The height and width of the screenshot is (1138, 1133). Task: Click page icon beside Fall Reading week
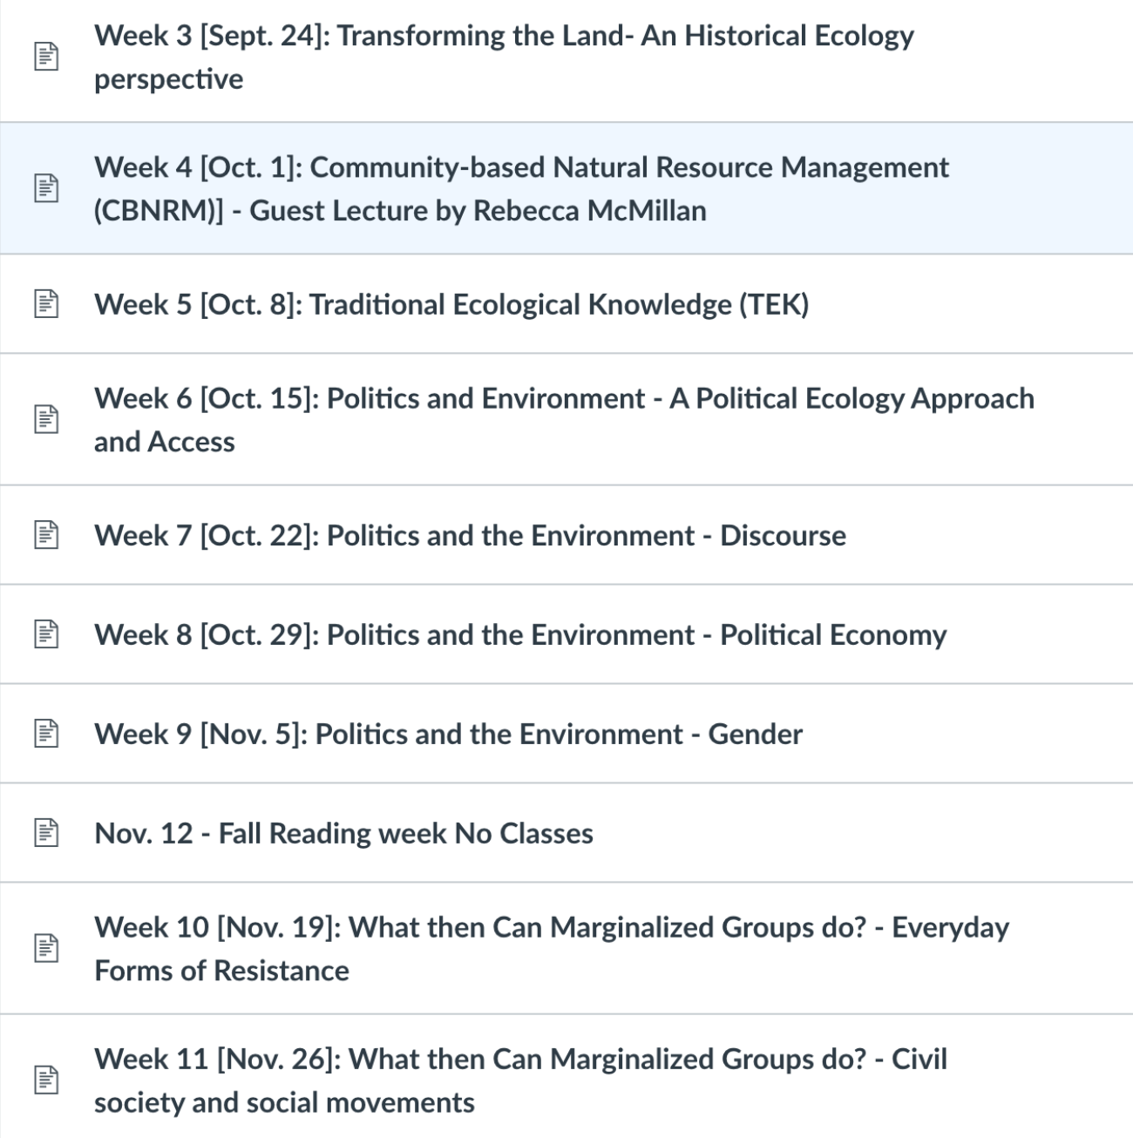46,833
